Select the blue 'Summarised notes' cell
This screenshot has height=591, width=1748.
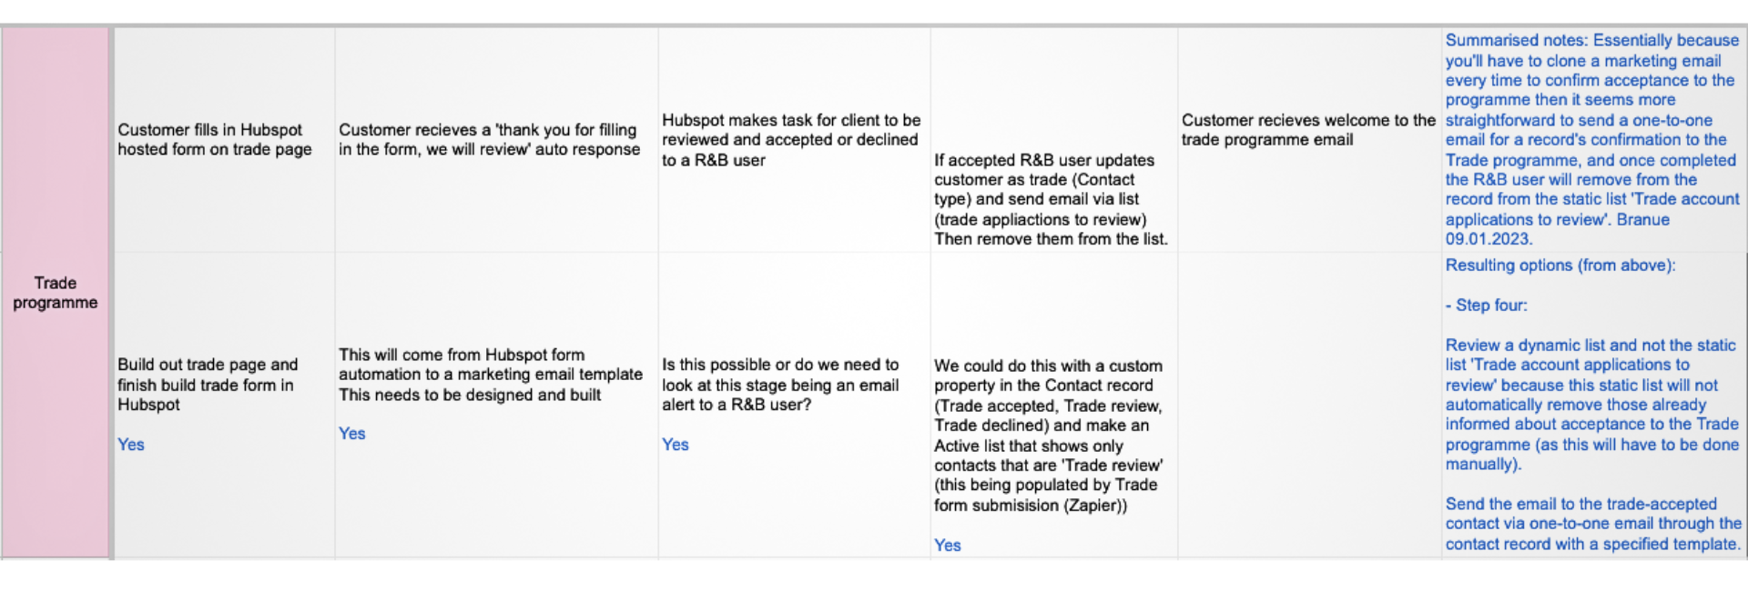(1591, 139)
